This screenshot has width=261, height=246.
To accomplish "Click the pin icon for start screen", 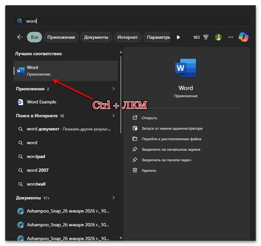I will coord(135,149).
